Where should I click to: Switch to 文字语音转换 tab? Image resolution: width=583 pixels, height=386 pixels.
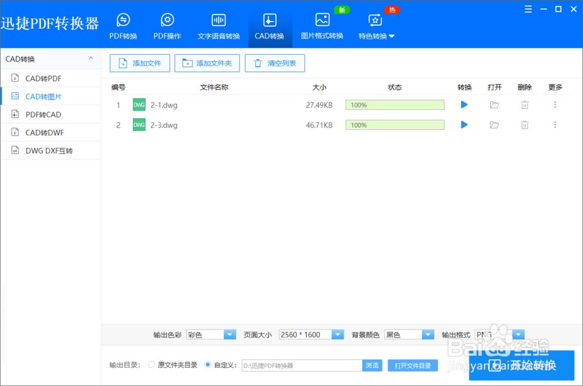(x=219, y=26)
